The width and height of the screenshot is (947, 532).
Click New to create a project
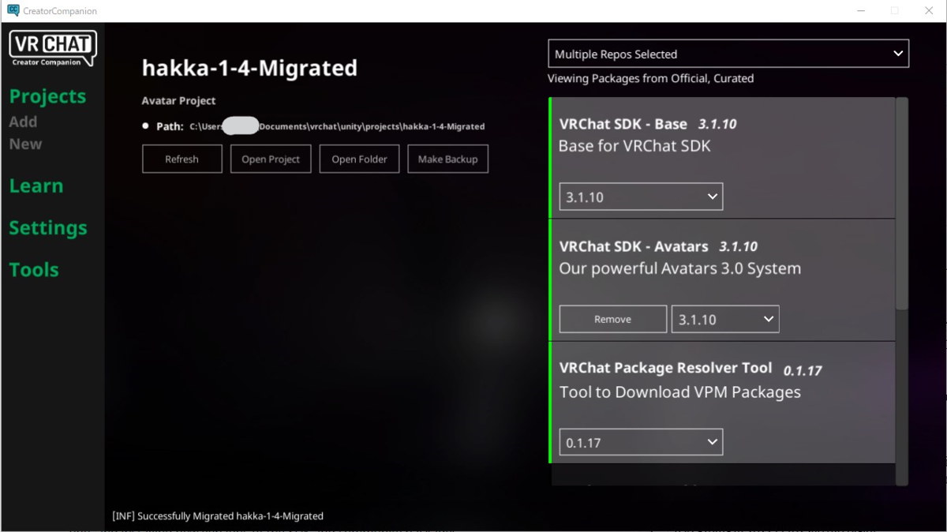click(24, 144)
